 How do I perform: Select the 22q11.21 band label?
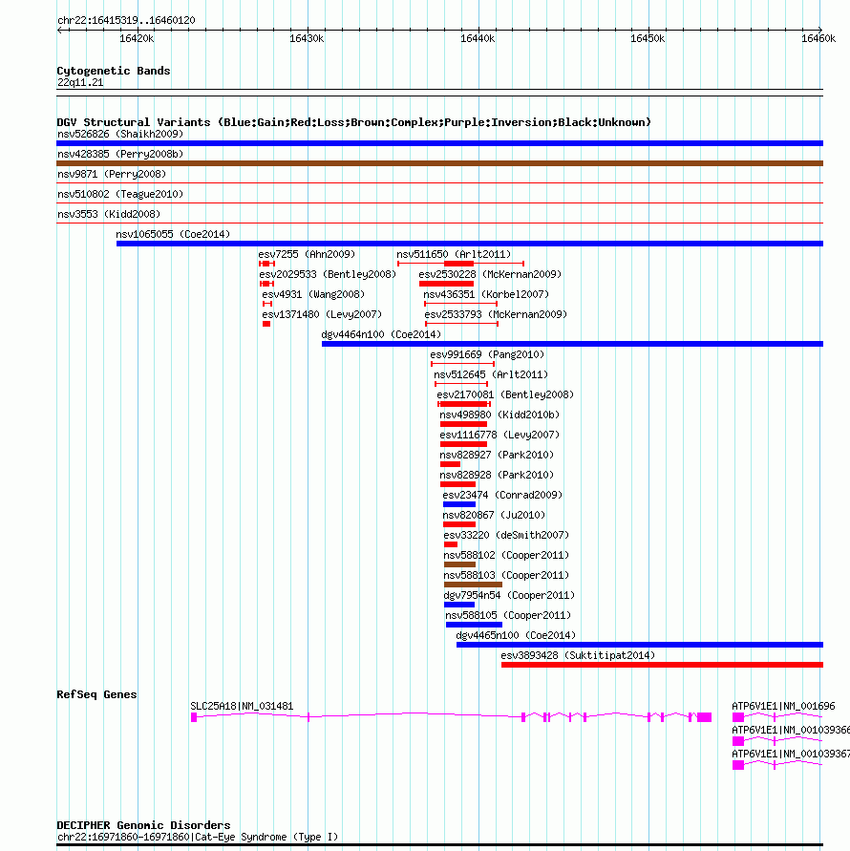[x=80, y=82]
